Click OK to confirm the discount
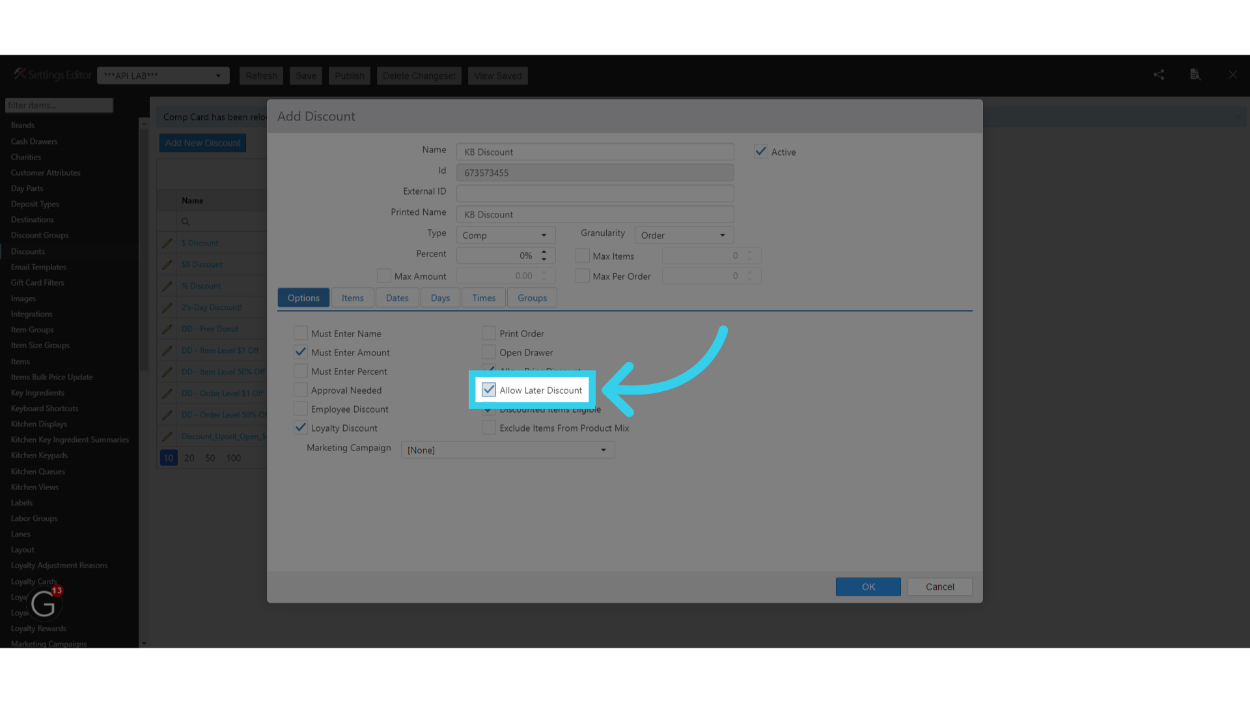This screenshot has height=703, width=1250. (x=868, y=586)
